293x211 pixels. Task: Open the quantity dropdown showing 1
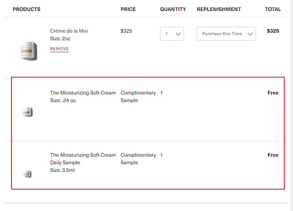(x=172, y=34)
